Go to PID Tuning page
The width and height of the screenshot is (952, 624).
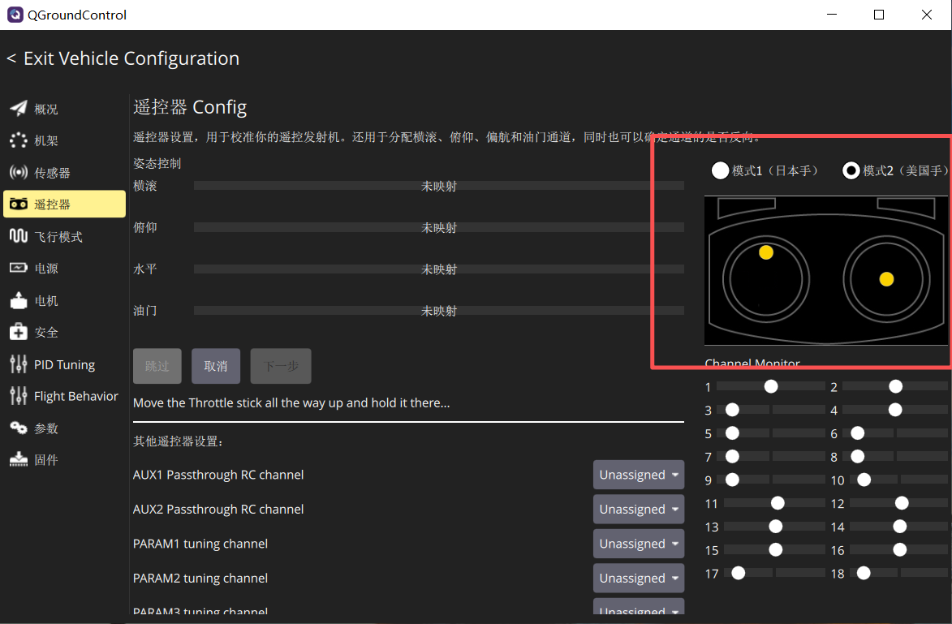tap(64, 364)
